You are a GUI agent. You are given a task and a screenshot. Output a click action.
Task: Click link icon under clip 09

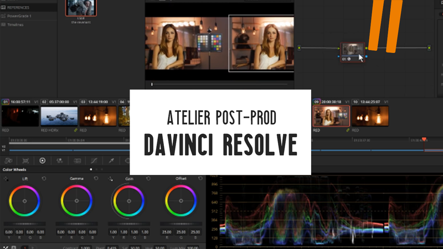tap(348, 130)
